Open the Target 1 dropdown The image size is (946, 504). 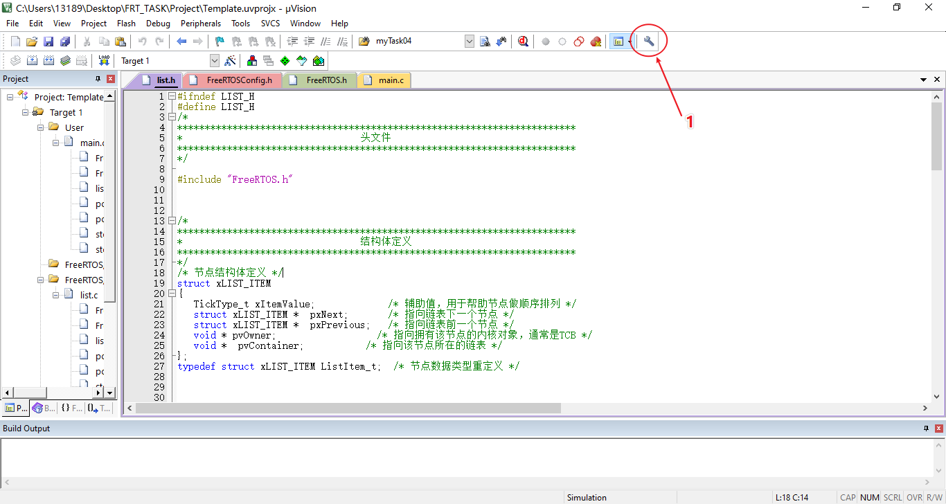pyautogui.click(x=214, y=61)
